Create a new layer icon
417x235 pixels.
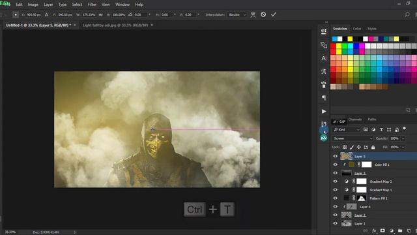point(409,230)
